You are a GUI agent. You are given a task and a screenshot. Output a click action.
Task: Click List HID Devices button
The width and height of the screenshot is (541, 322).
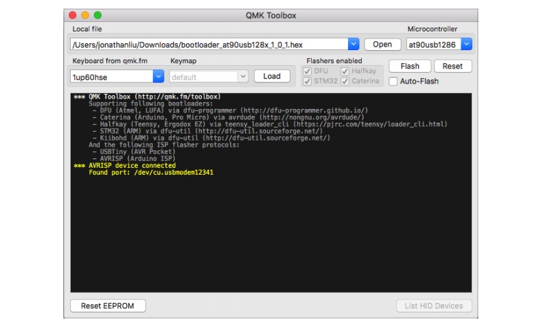(434, 306)
